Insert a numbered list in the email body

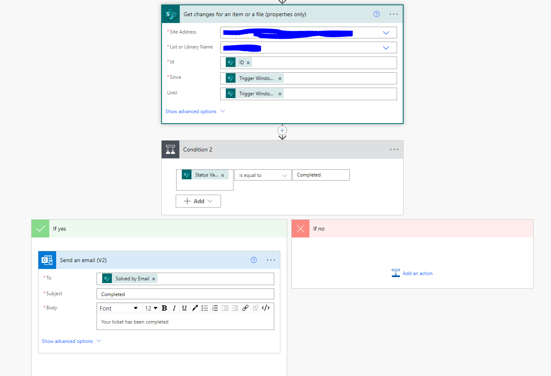pos(215,308)
